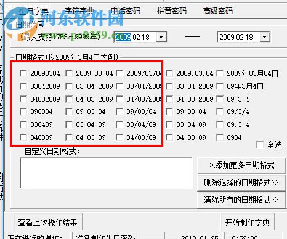Enable the 030409 format checkbox
Screen dimensions: 287x239
coord(23,124)
